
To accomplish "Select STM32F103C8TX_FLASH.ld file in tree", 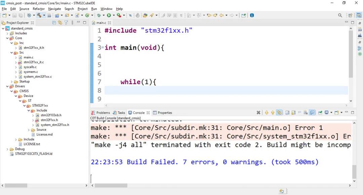I will [33, 154].
